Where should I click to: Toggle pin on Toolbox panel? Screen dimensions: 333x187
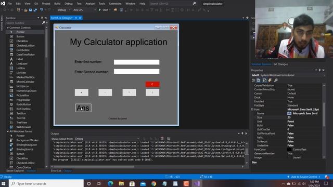tap(42, 18)
